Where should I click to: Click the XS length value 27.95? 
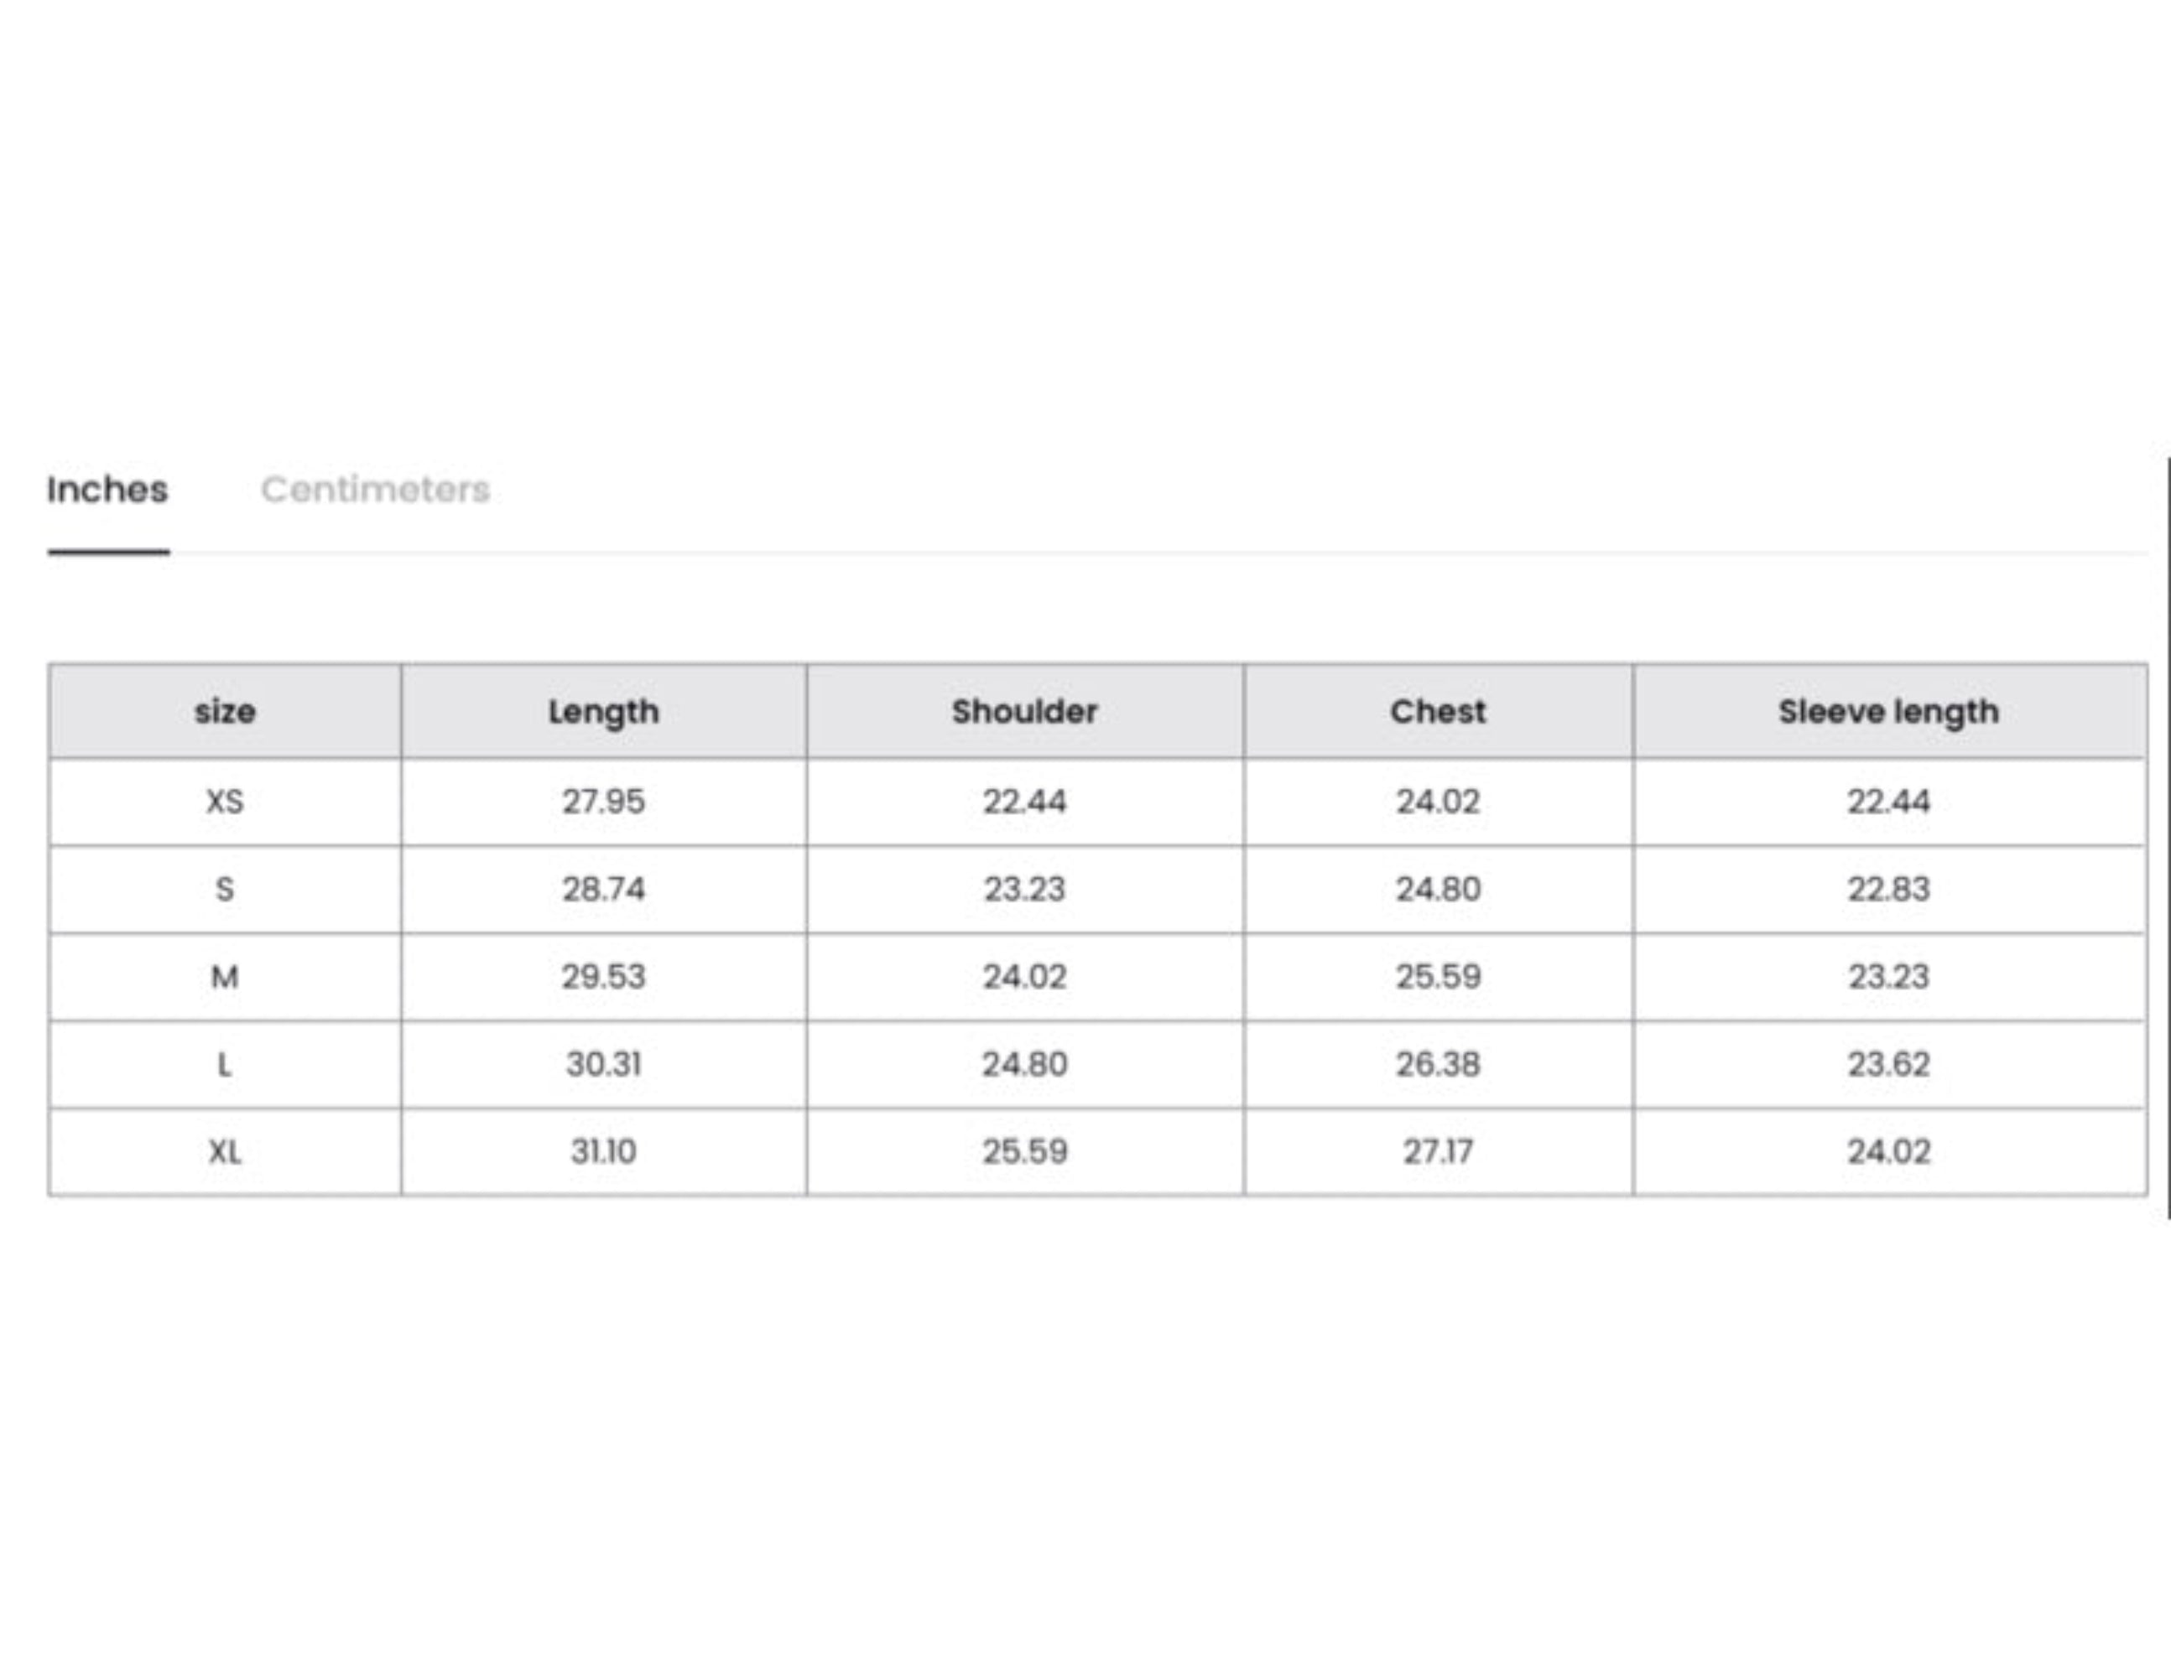(x=603, y=802)
